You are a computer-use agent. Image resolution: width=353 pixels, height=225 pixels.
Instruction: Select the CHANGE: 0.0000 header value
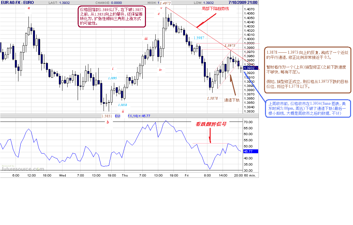[x=109, y=3]
